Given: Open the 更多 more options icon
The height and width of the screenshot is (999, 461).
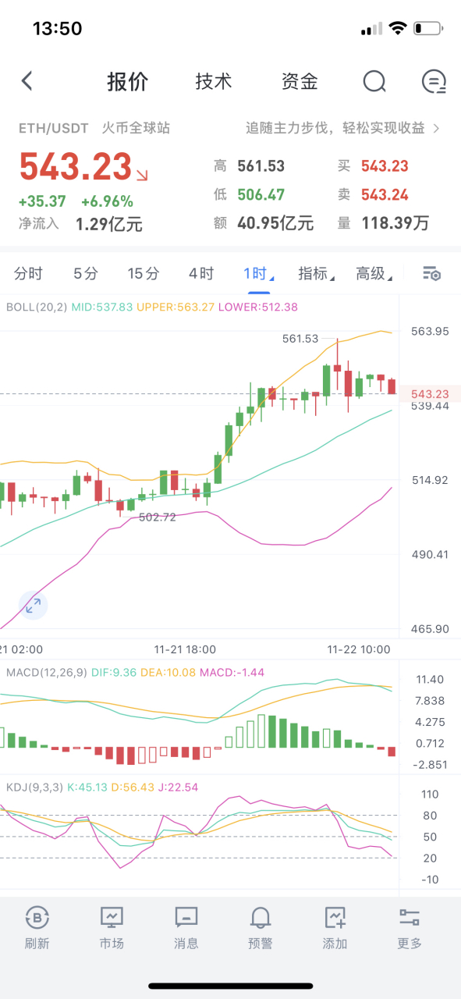Looking at the screenshot, I should point(410,917).
